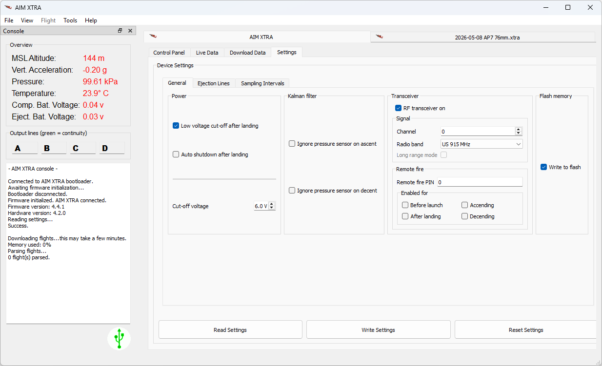The width and height of the screenshot is (602, 366).
Task: Enable remote fire After landing
Action: point(405,216)
